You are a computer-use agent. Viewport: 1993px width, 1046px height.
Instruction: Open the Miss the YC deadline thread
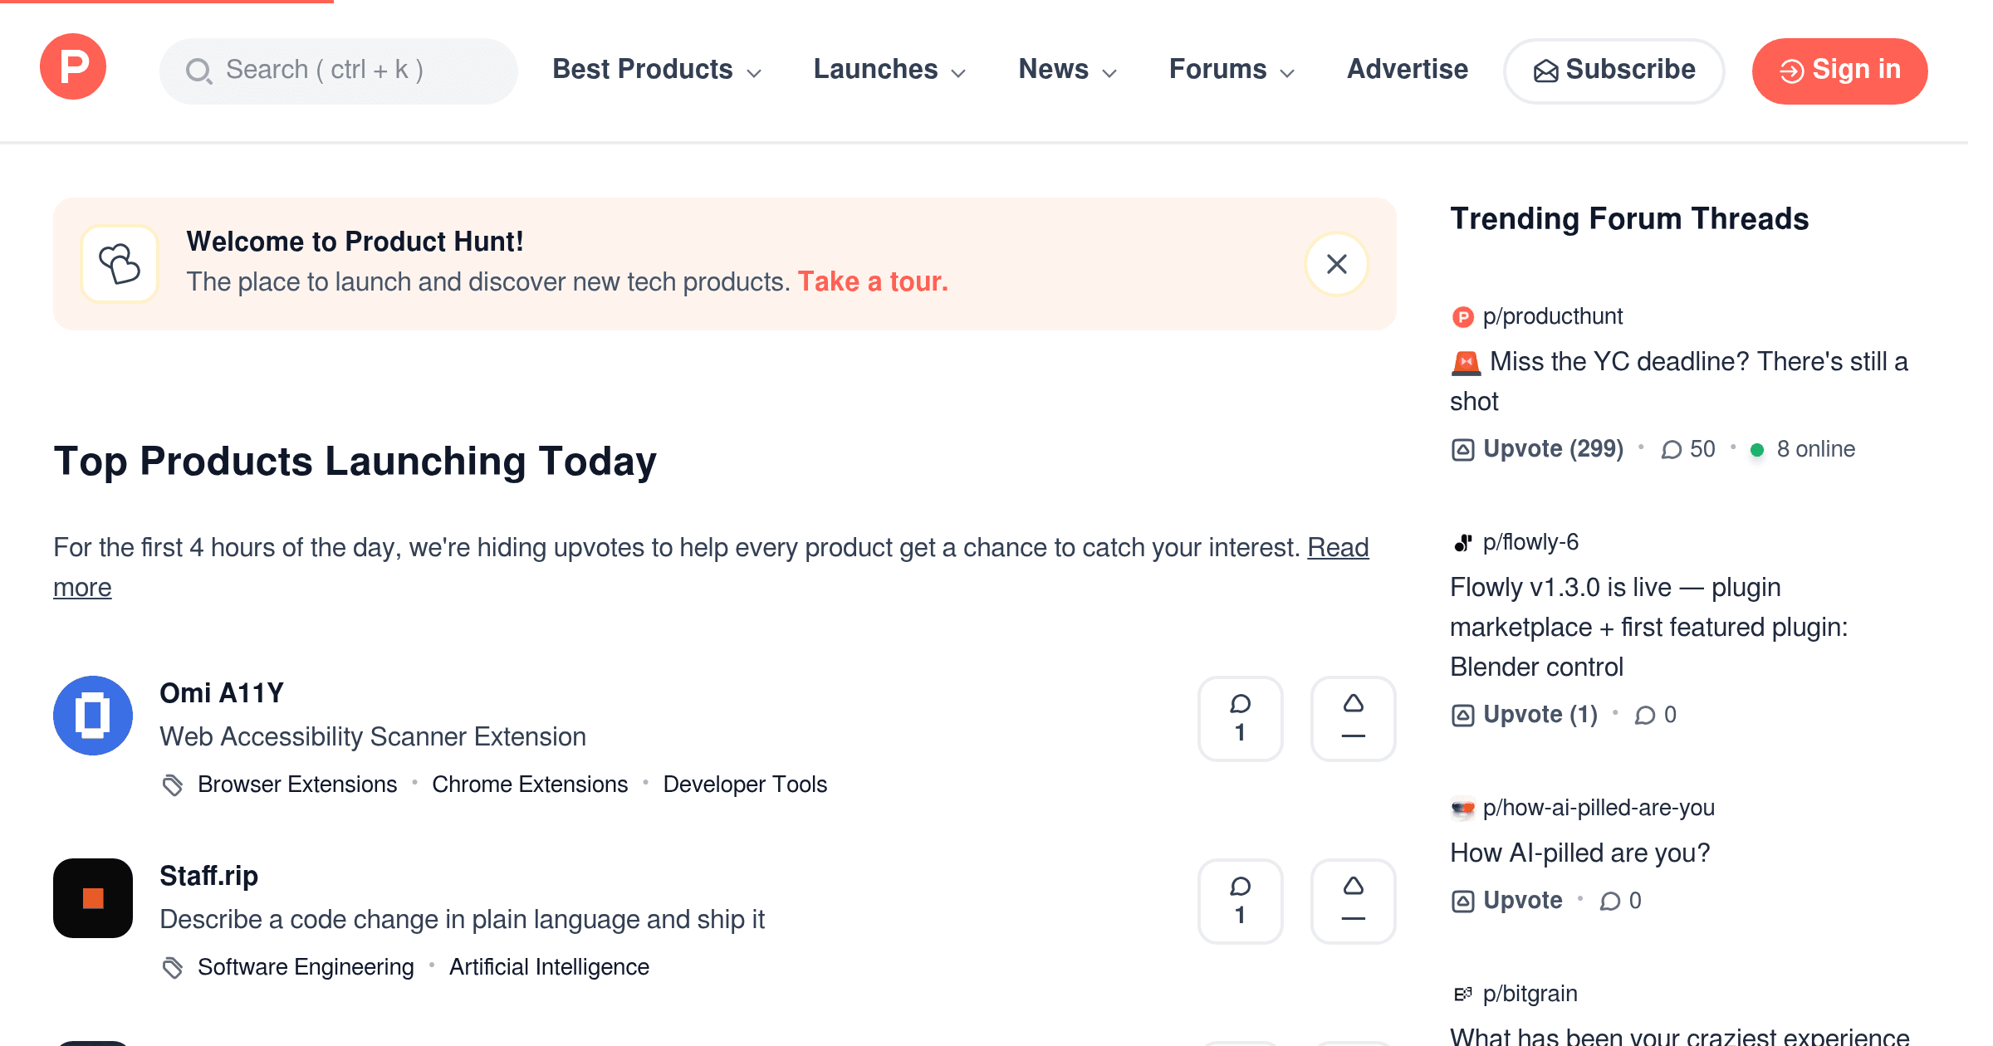[x=1679, y=382]
